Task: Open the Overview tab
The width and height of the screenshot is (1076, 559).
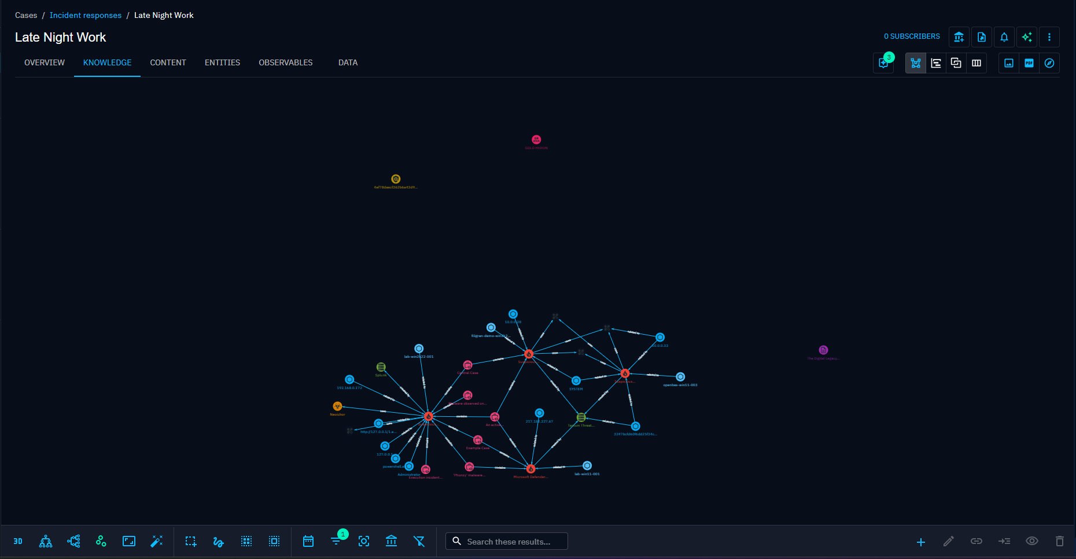Action: [x=45, y=62]
